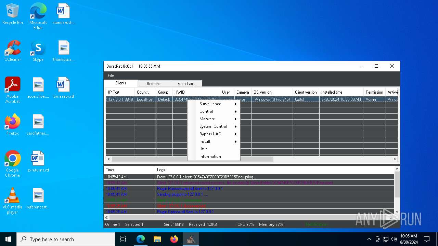Select the accesslive... image file

pyautogui.click(x=38, y=88)
